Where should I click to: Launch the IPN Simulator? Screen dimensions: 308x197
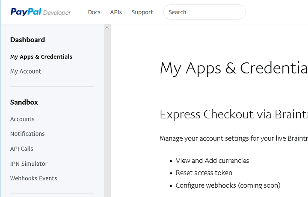tap(29, 164)
